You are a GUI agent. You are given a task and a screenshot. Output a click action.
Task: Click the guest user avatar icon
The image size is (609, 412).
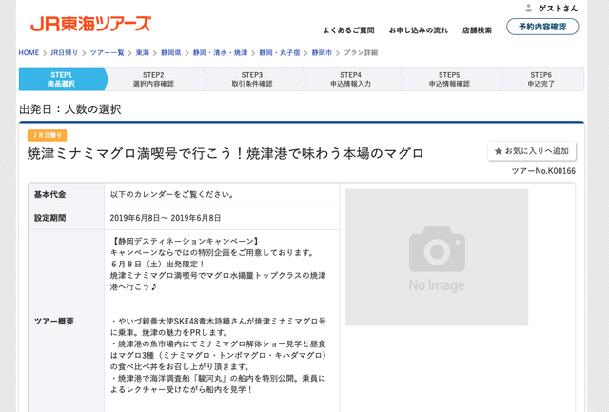tap(529, 8)
